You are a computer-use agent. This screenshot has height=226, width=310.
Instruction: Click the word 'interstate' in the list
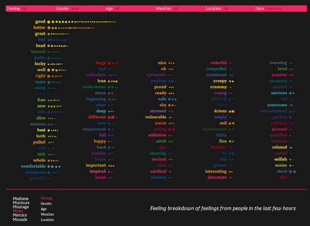pos(217,177)
